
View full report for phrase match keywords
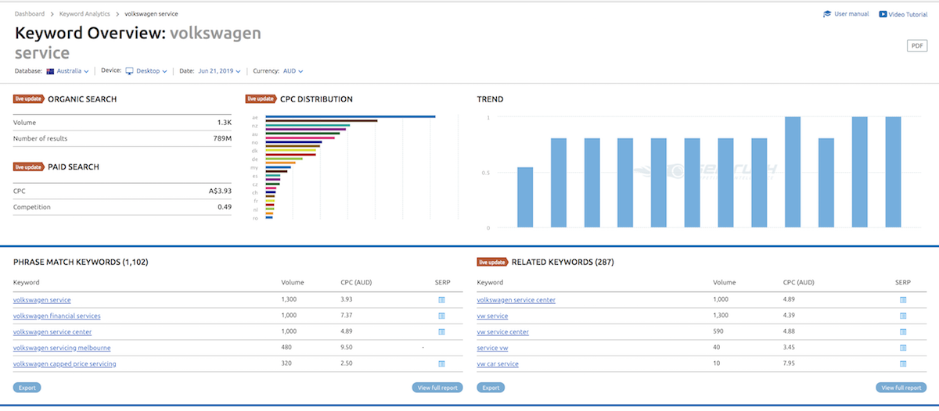coord(437,388)
